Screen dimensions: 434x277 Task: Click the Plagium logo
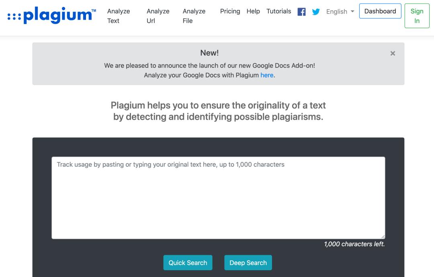(x=52, y=15)
